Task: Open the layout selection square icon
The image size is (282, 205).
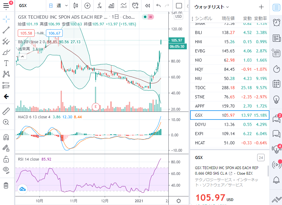Action: pos(179,6)
